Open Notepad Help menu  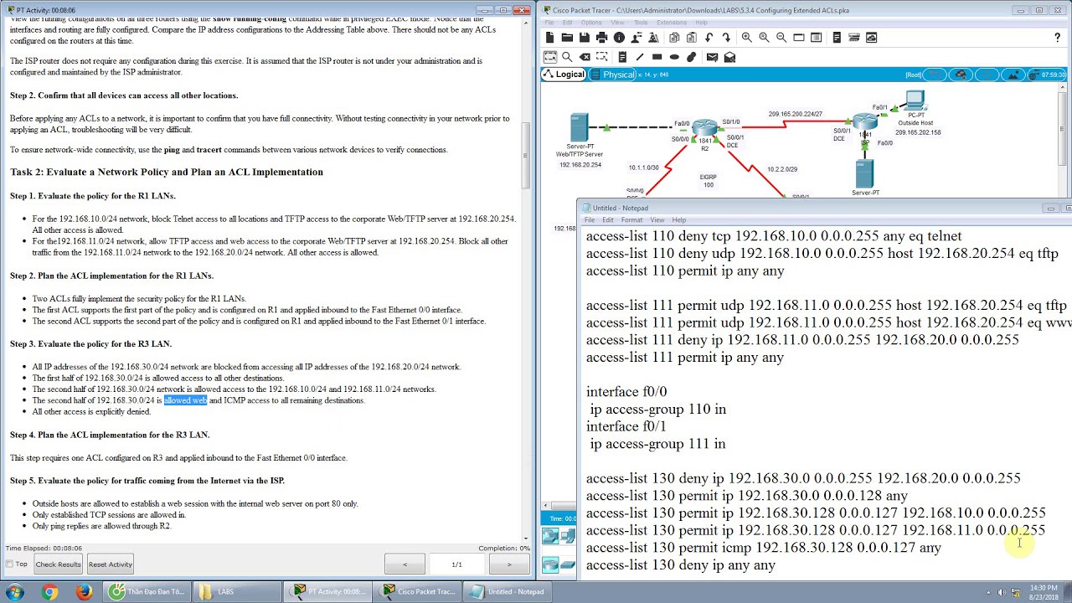coord(679,220)
